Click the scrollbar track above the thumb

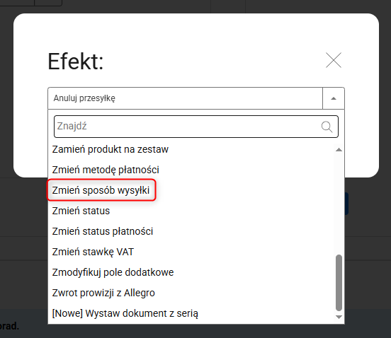[x=339, y=204]
